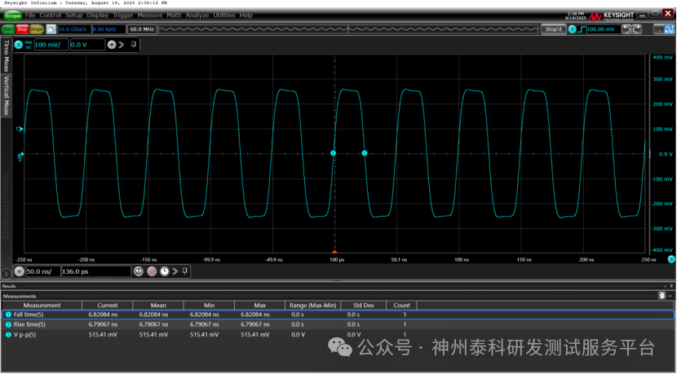Expand the dropdown arrow beside the gear
The image size is (677, 374).
coord(670,296)
